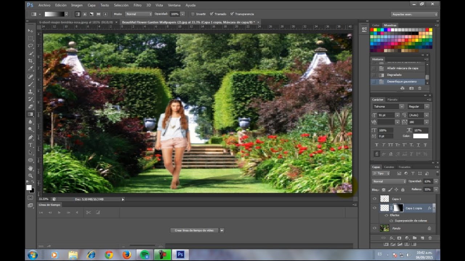Select the Crop tool
This screenshot has width=465, height=261.
point(31,61)
